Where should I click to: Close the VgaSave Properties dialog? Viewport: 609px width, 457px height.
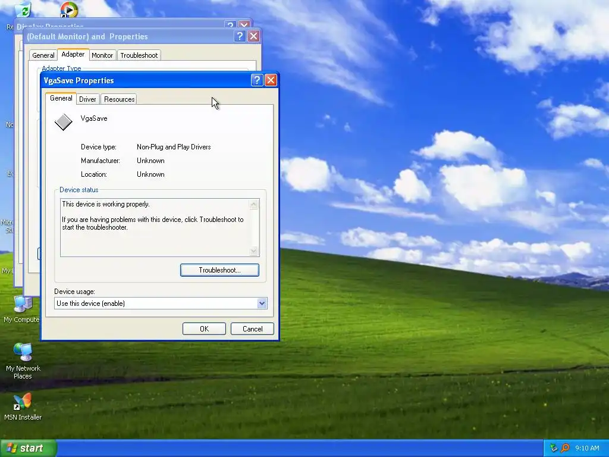(271, 80)
